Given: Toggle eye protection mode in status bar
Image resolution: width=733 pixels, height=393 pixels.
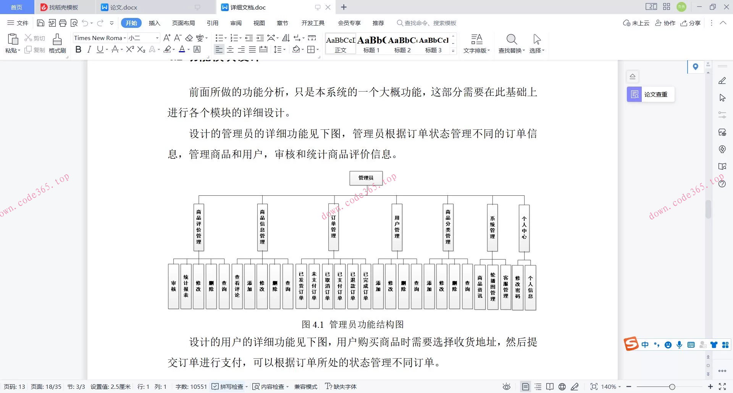Looking at the screenshot, I should tap(507, 387).
